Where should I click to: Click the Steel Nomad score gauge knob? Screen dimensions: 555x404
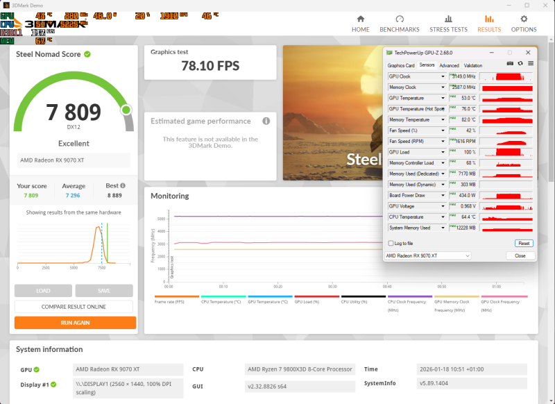pos(126,110)
